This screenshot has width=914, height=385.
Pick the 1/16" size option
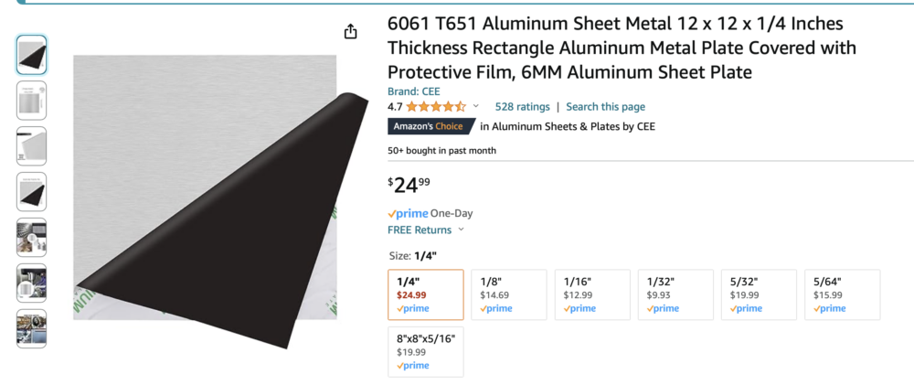(592, 294)
